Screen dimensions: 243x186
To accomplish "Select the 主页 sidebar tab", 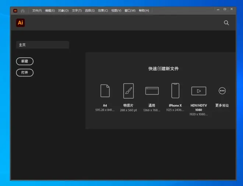I will [43, 45].
